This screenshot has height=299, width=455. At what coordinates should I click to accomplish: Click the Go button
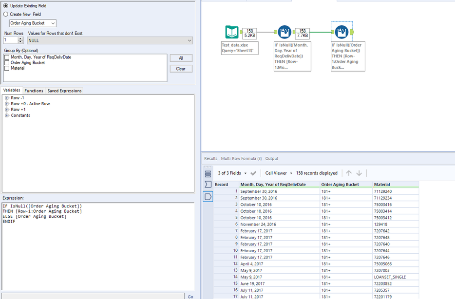click(190, 297)
